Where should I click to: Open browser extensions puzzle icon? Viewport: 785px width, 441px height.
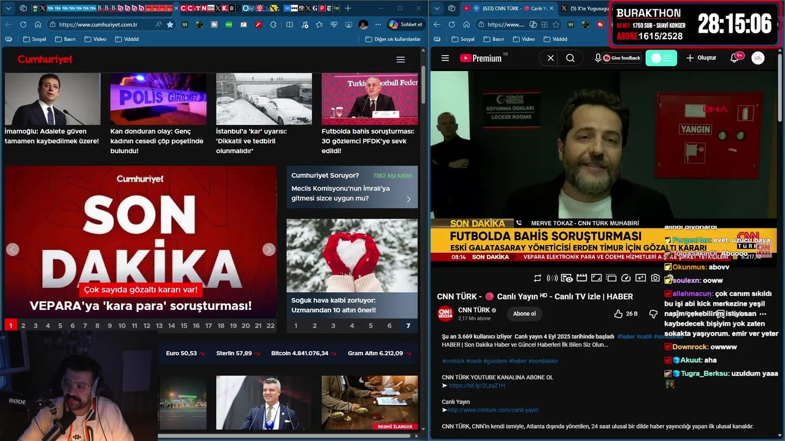pyautogui.click(x=273, y=24)
